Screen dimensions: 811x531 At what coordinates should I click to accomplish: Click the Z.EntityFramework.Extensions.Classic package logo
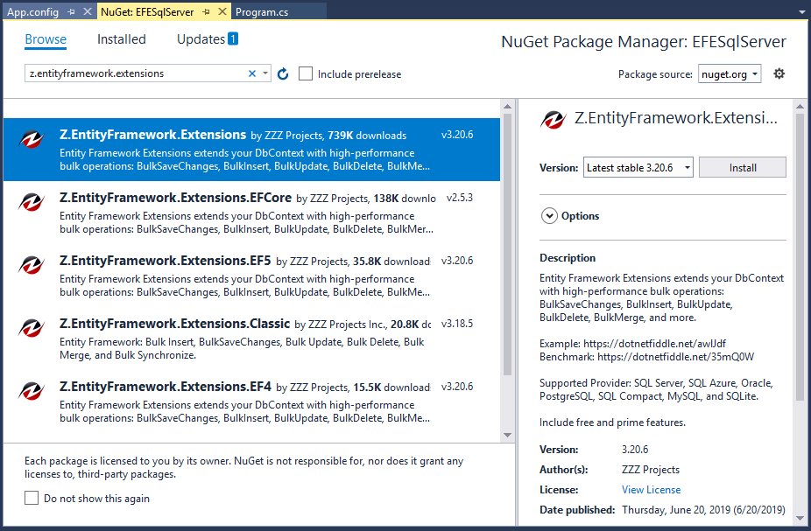pyautogui.click(x=31, y=329)
